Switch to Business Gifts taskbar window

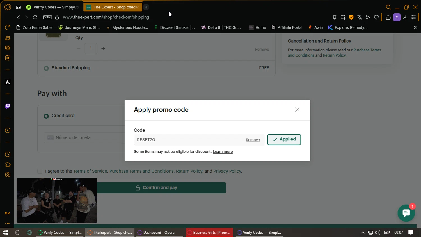(209, 233)
